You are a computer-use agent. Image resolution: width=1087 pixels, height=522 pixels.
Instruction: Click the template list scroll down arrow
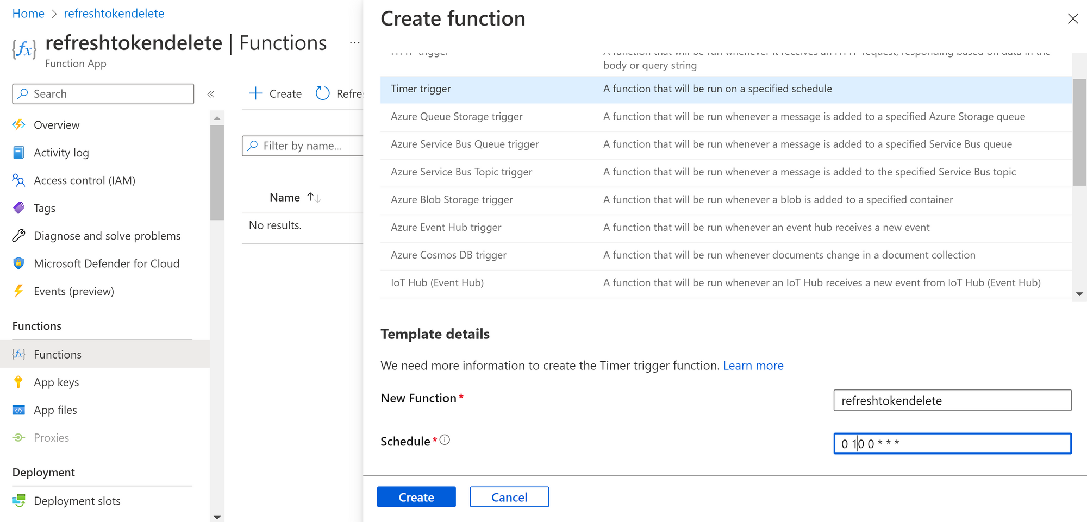point(1079,294)
